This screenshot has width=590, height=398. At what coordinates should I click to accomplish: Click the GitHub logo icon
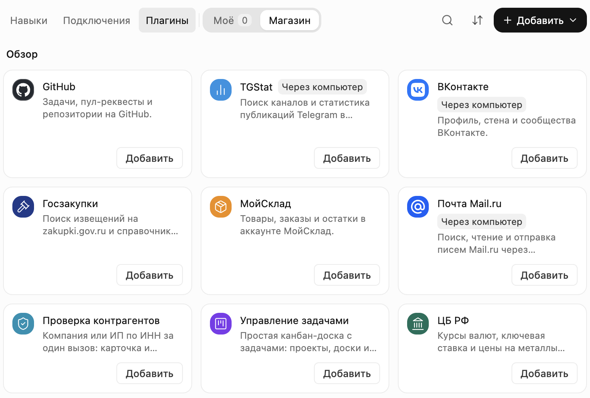[23, 90]
